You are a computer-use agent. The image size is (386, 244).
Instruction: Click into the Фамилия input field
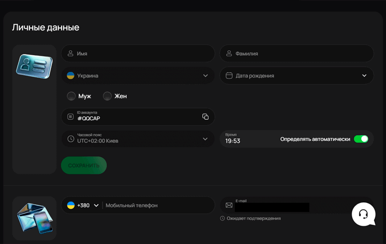300,54
